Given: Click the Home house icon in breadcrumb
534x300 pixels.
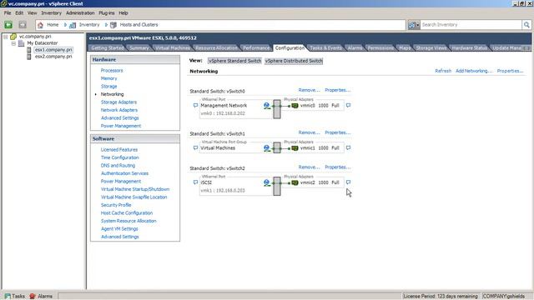Looking at the screenshot, I should coord(41,25).
